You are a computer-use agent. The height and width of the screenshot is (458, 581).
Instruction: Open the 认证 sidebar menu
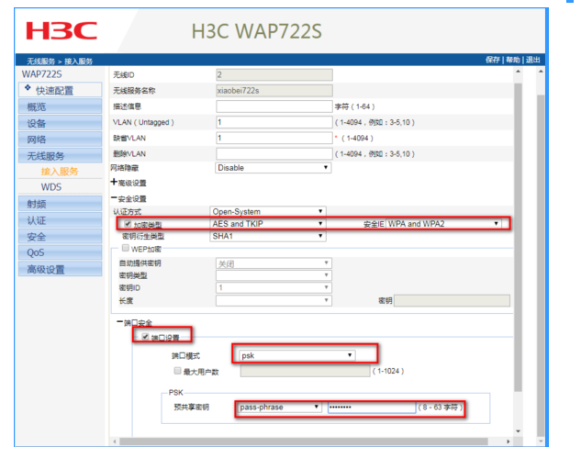point(61,220)
